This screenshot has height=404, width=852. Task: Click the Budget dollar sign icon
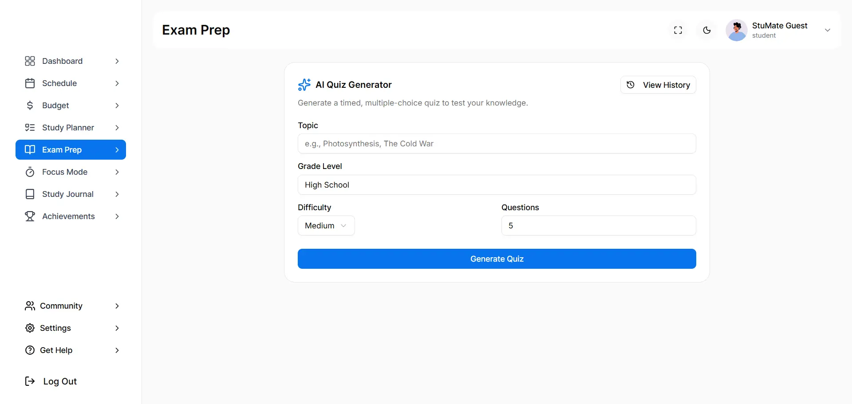tap(30, 106)
